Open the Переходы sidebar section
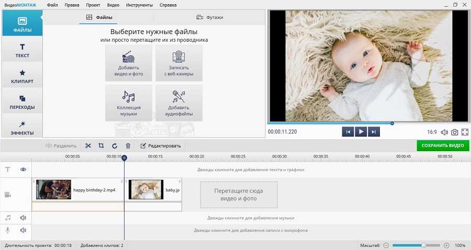Viewport: 471px width, 250px height. (22, 102)
